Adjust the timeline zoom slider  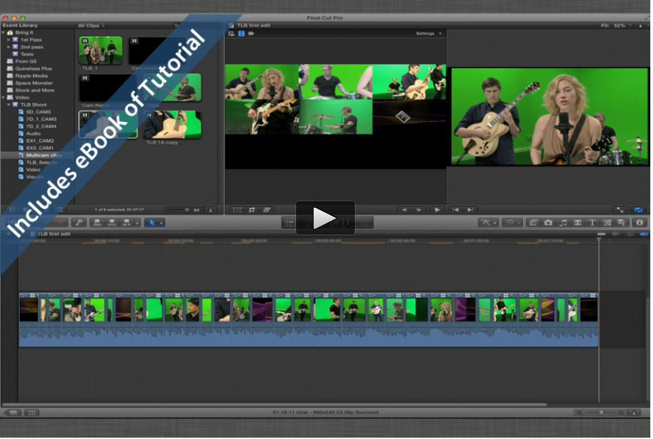(x=602, y=413)
